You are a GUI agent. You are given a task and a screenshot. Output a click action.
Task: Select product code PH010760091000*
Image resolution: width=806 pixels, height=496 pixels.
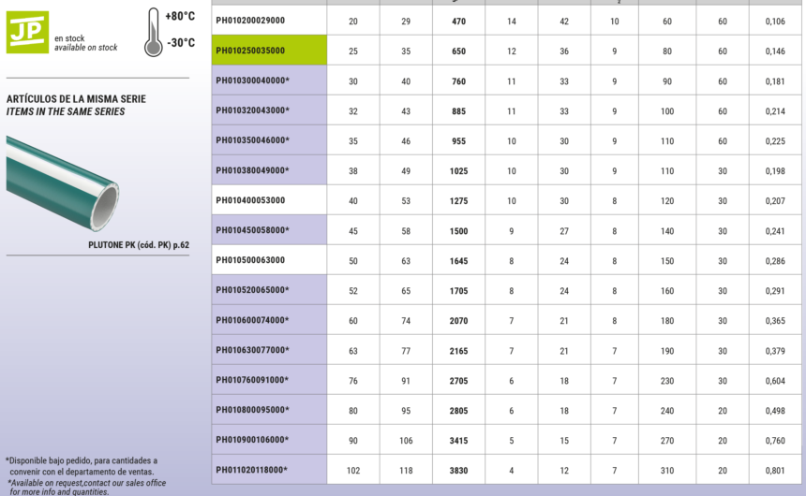(252, 380)
